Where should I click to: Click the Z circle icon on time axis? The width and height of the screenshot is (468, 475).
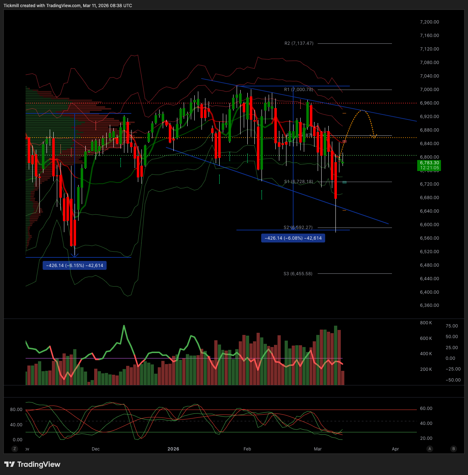click(15, 449)
